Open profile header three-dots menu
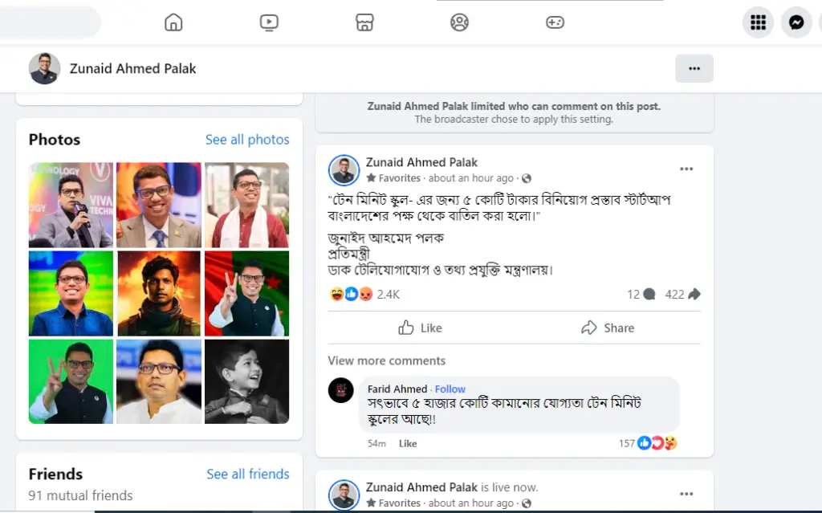Screen dimensions: 822x513 click(694, 68)
